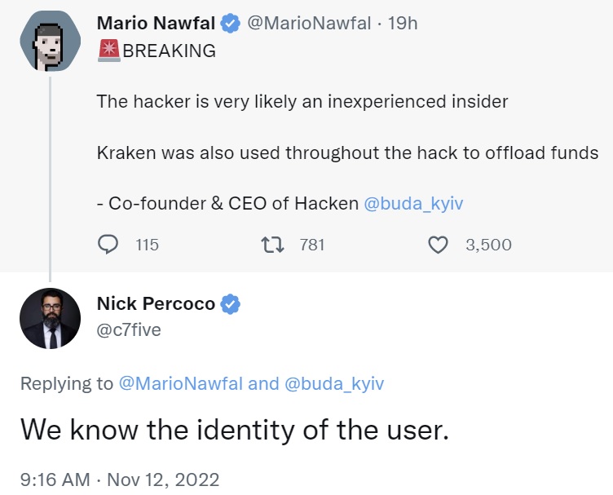Screen dimensions: 613x495
Task: Click @MarioNawfal in the Replying to line
Action: [181, 383]
